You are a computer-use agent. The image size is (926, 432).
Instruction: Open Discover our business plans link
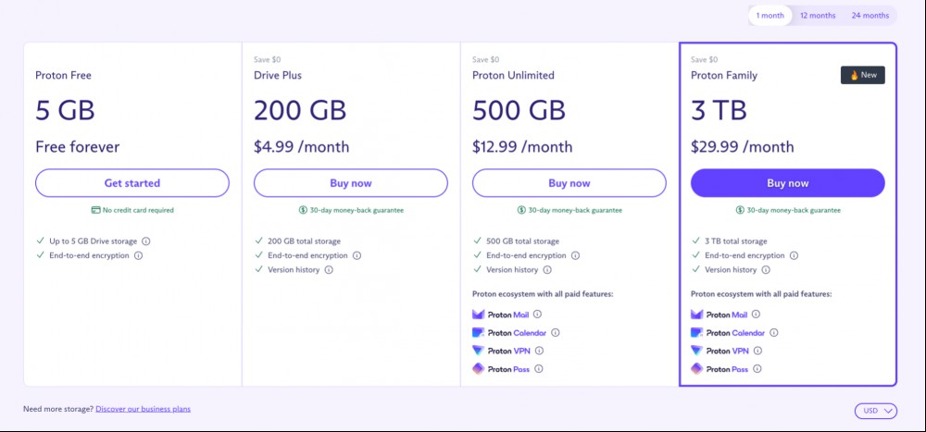[x=143, y=408]
